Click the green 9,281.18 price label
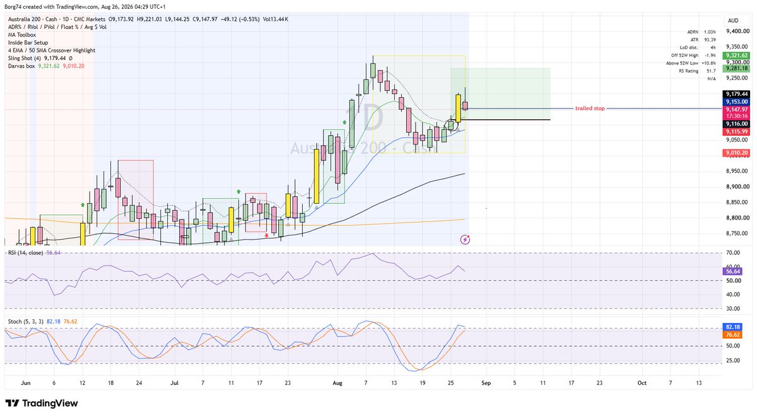Screen dimensions: 757x417 coord(736,68)
